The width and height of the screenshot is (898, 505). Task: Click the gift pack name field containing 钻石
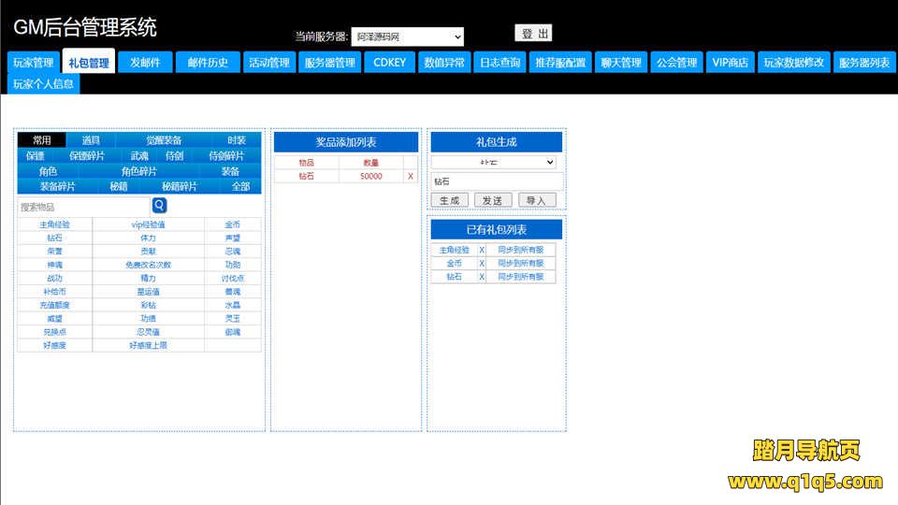click(x=497, y=181)
